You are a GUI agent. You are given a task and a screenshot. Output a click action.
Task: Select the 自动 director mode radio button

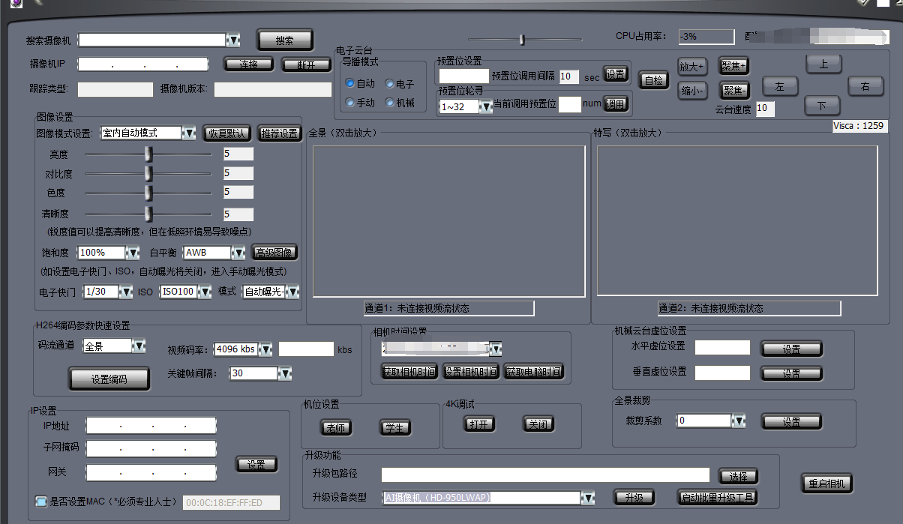[x=350, y=83]
